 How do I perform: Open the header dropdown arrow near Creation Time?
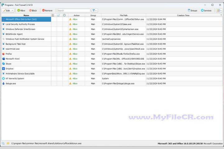pos(221,15)
